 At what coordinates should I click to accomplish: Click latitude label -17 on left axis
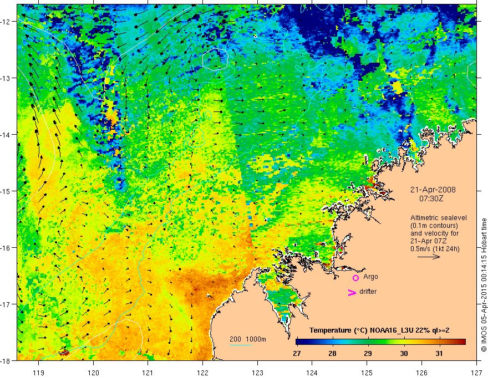point(6,304)
